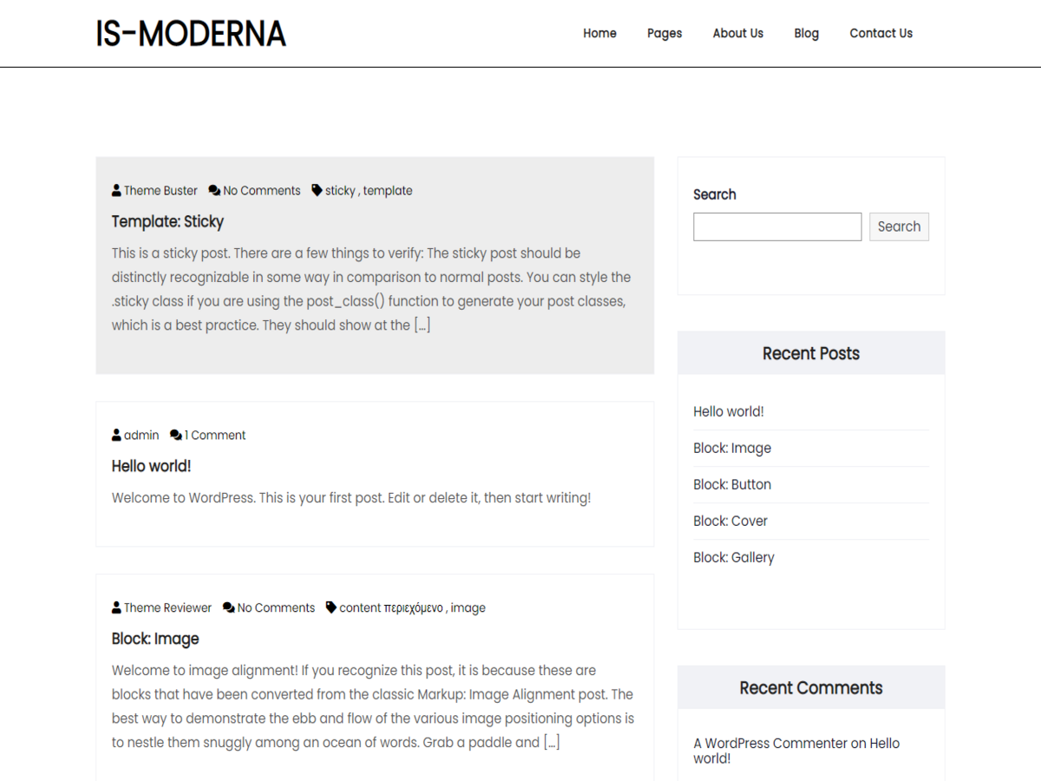This screenshot has width=1041, height=781.
Task: Click the IS-MODERNA site logo
Action: click(x=191, y=33)
